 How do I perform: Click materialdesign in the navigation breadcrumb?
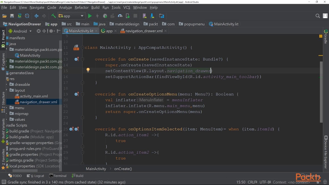pyautogui.click(x=124, y=24)
